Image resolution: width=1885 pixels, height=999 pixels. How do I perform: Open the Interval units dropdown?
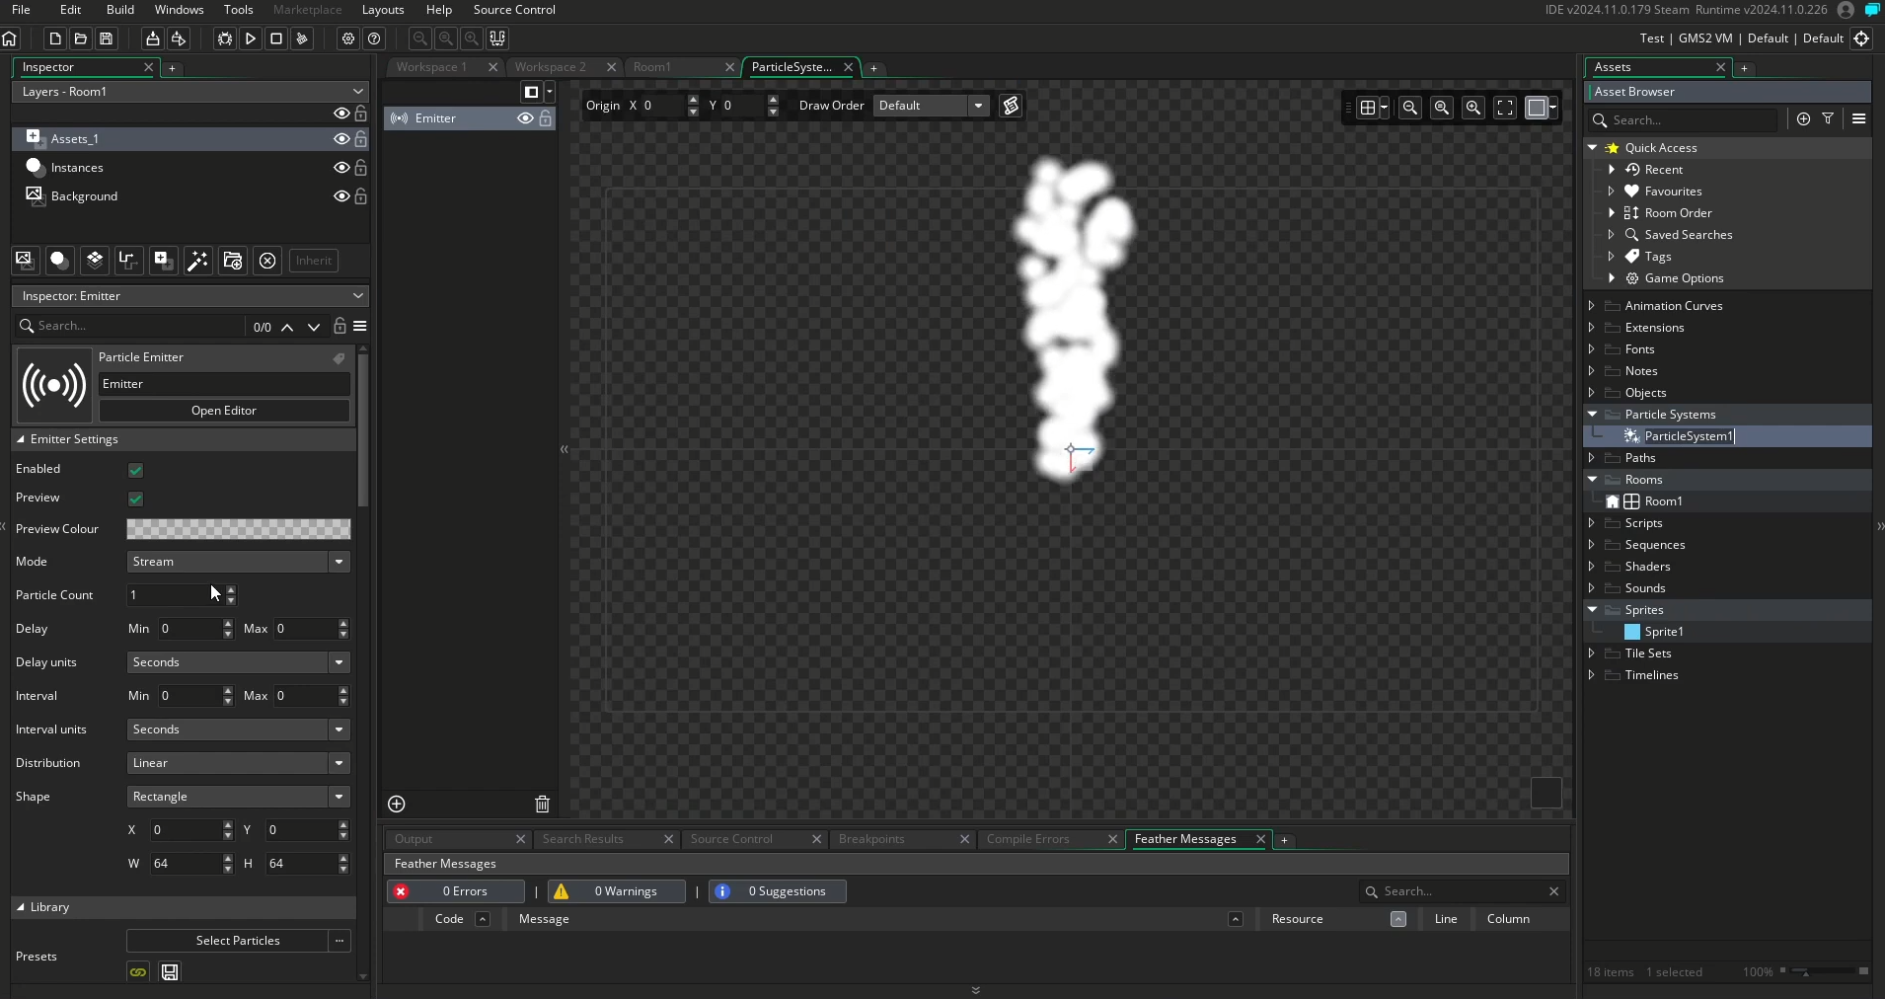click(x=239, y=730)
